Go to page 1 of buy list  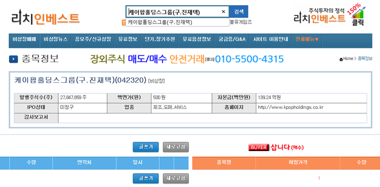point(319,178)
